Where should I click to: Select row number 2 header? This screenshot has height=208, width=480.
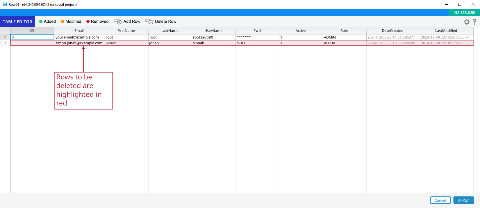5,43
